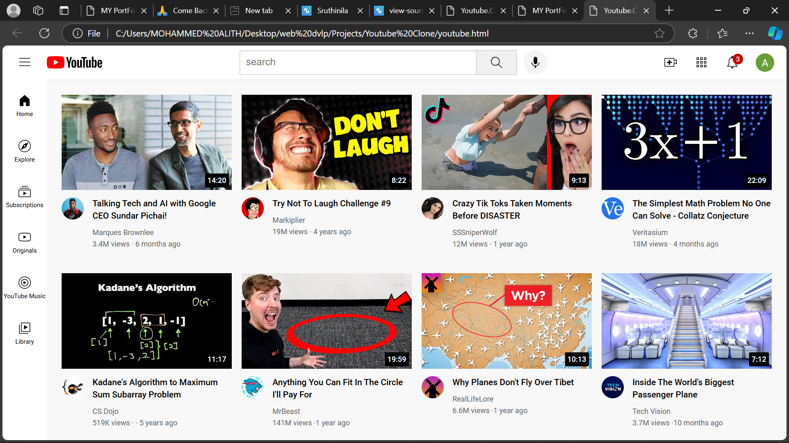Screen dimensions: 789x443
Task: Switch to the New tab browser tab
Action: pyautogui.click(x=259, y=11)
